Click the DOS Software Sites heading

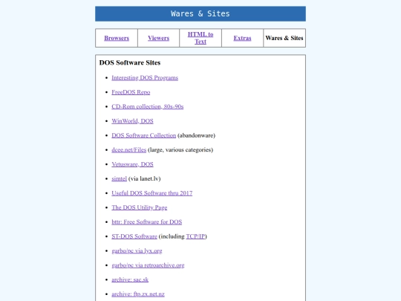click(x=130, y=62)
